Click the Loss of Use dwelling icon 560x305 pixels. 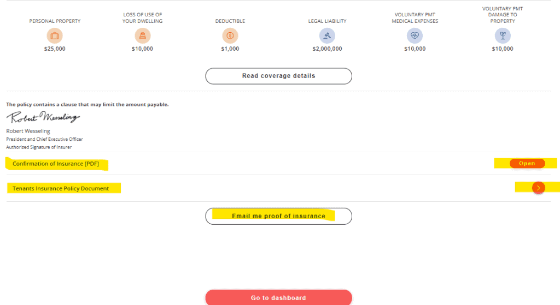pyautogui.click(x=143, y=35)
